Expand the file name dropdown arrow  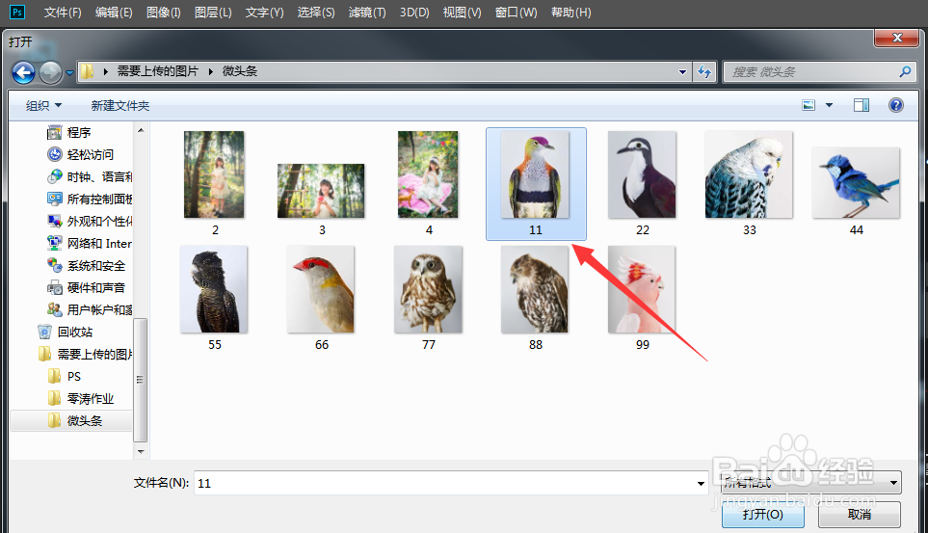(x=701, y=483)
